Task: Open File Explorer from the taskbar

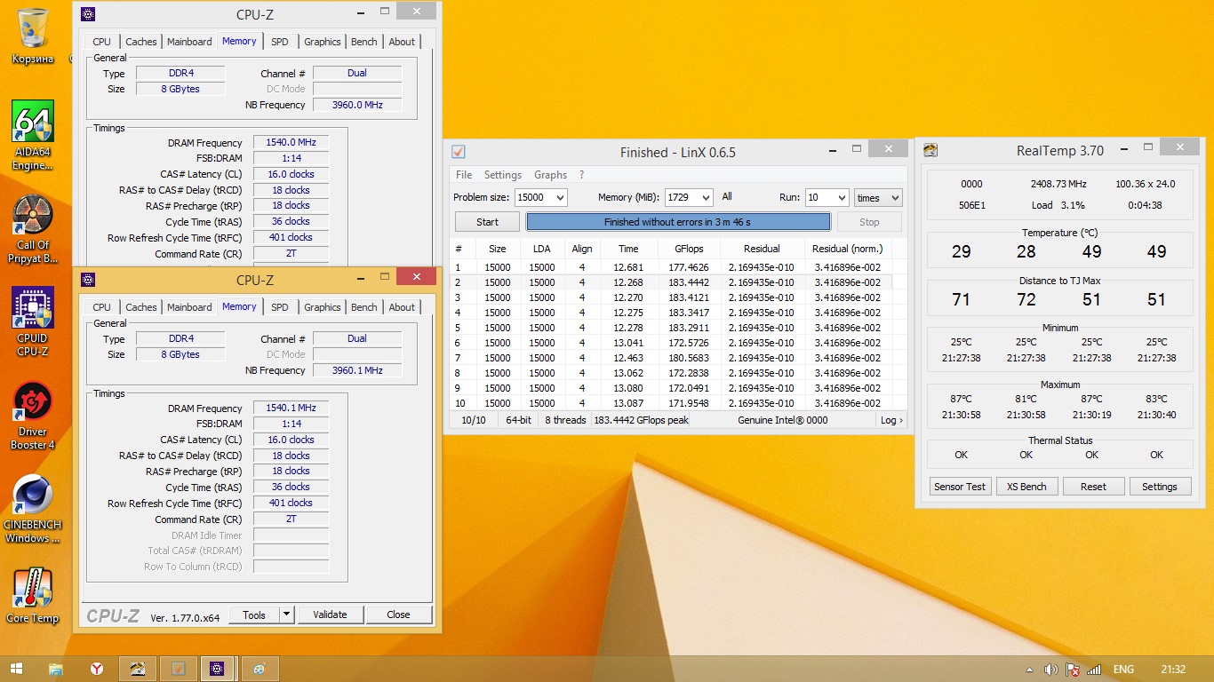Action: click(x=55, y=669)
